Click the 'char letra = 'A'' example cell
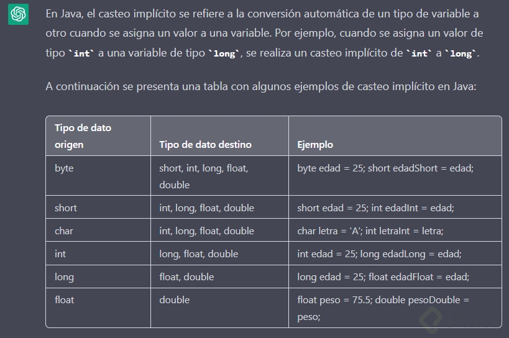Viewport: 509px width, 338px height. 395,231
